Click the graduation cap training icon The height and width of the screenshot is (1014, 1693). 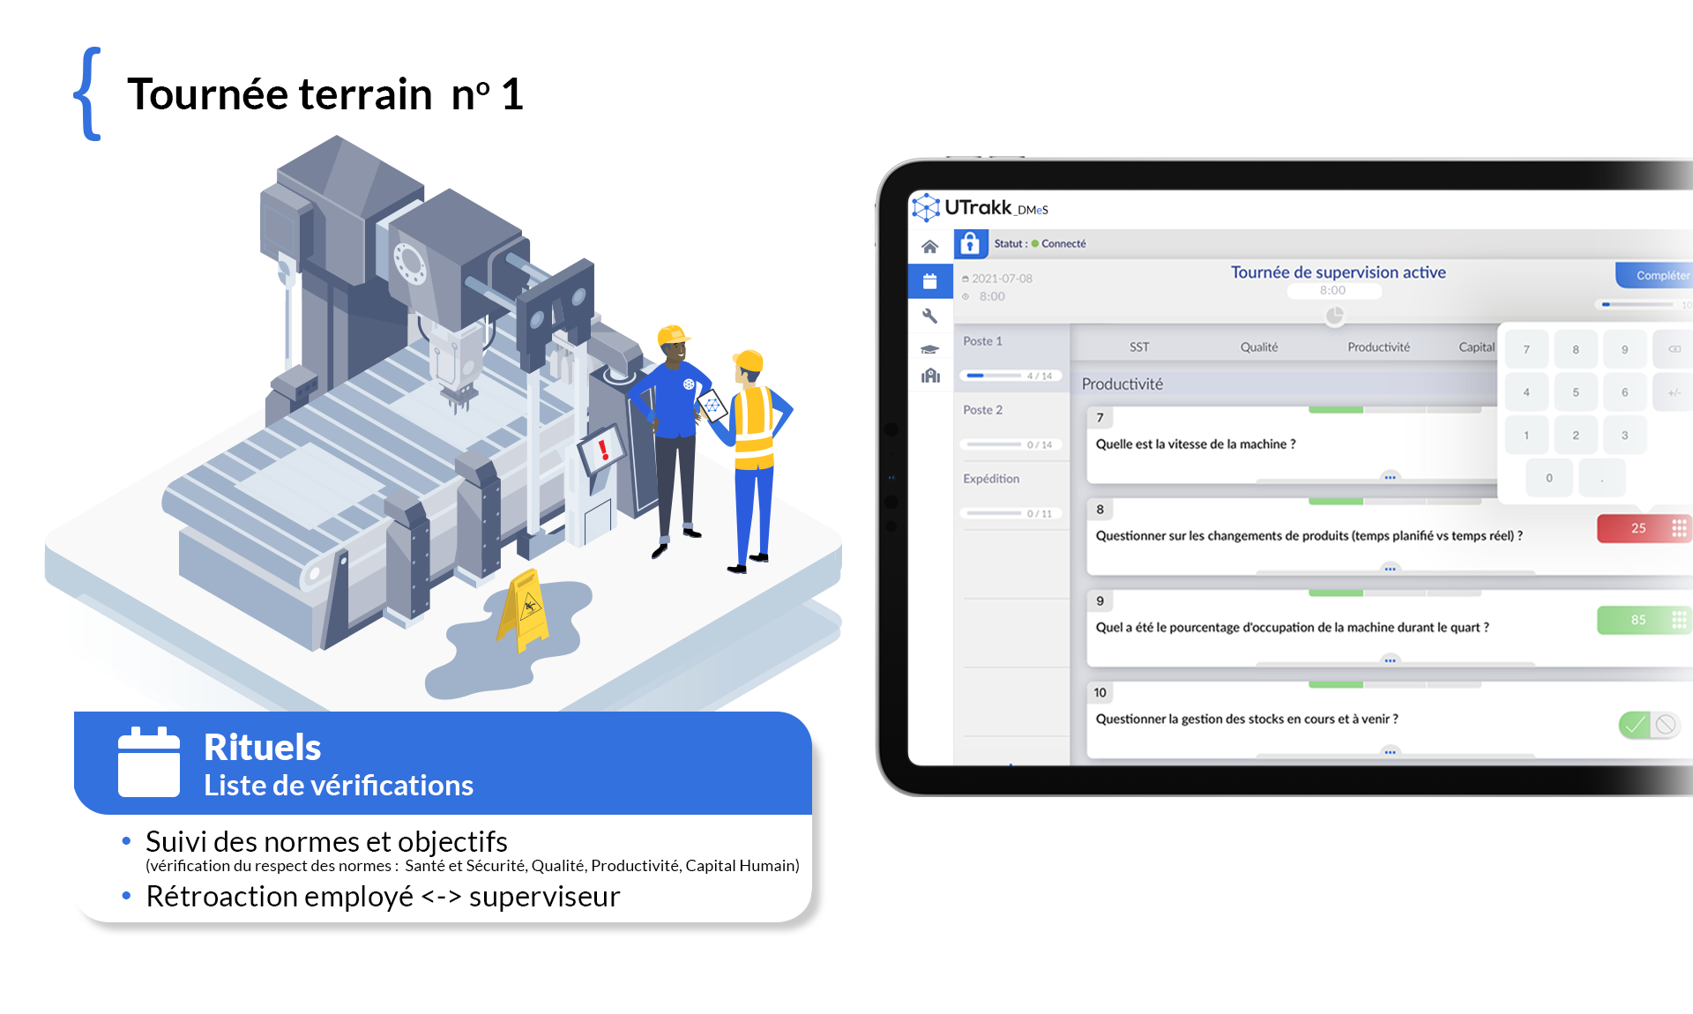point(929,349)
